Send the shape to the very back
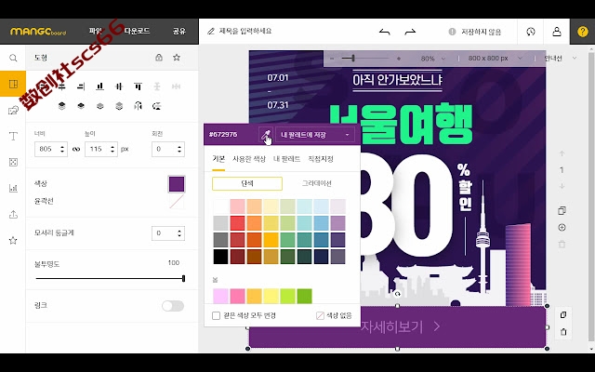Screen dimensions: 595x372 tap(119, 106)
